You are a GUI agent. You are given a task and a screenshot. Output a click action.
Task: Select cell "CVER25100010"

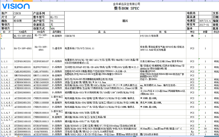click(41, 113)
